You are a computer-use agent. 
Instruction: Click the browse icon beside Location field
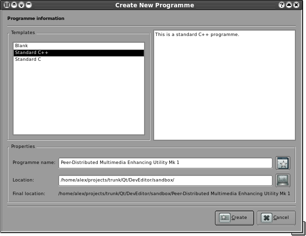pos(283,180)
